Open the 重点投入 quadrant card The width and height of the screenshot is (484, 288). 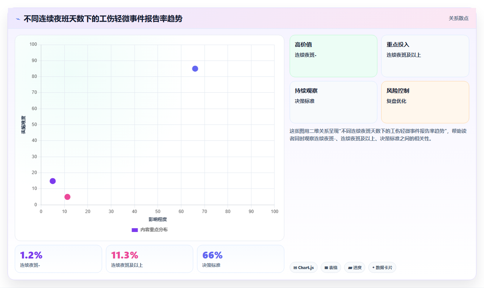pyautogui.click(x=425, y=56)
